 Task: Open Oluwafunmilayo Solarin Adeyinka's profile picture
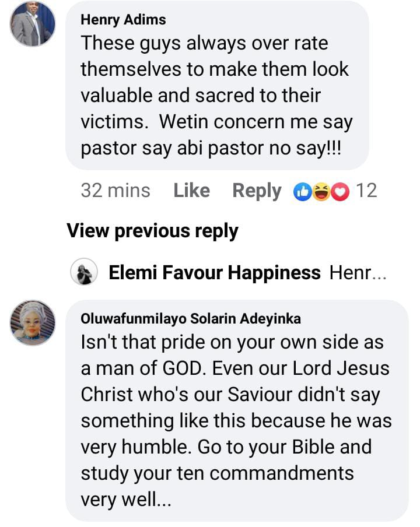click(x=33, y=323)
